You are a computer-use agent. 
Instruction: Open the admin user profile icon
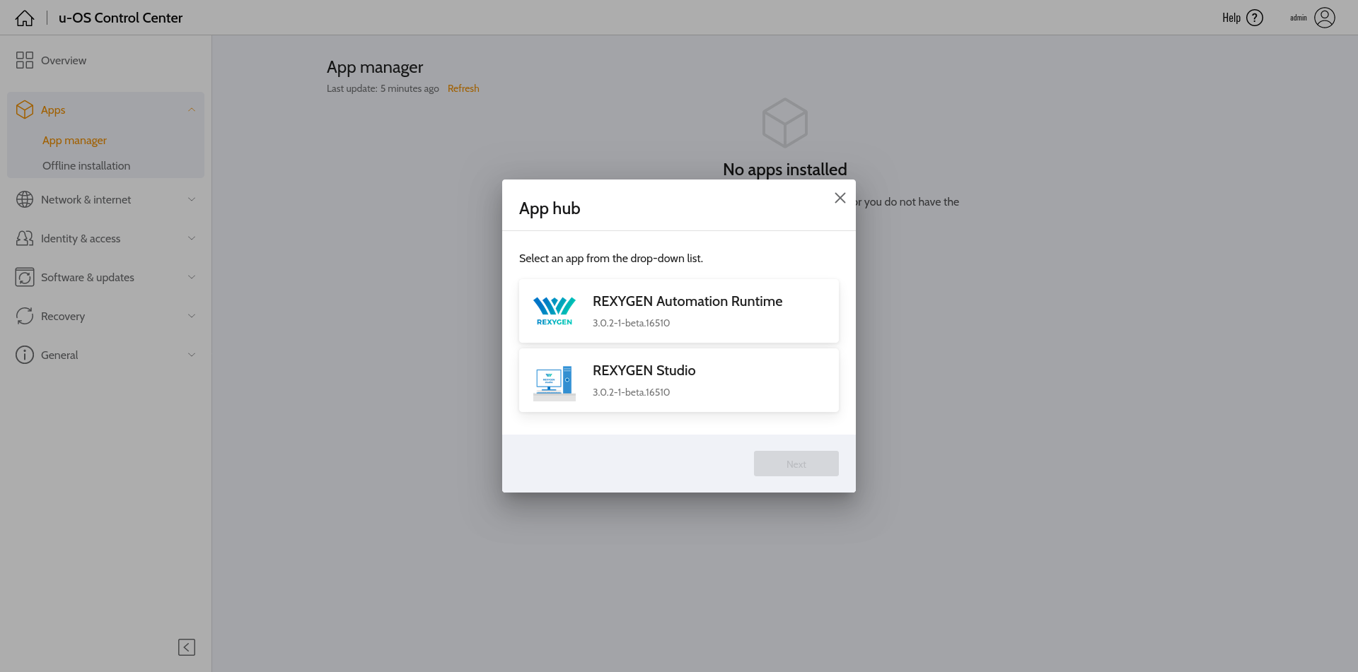1325,18
